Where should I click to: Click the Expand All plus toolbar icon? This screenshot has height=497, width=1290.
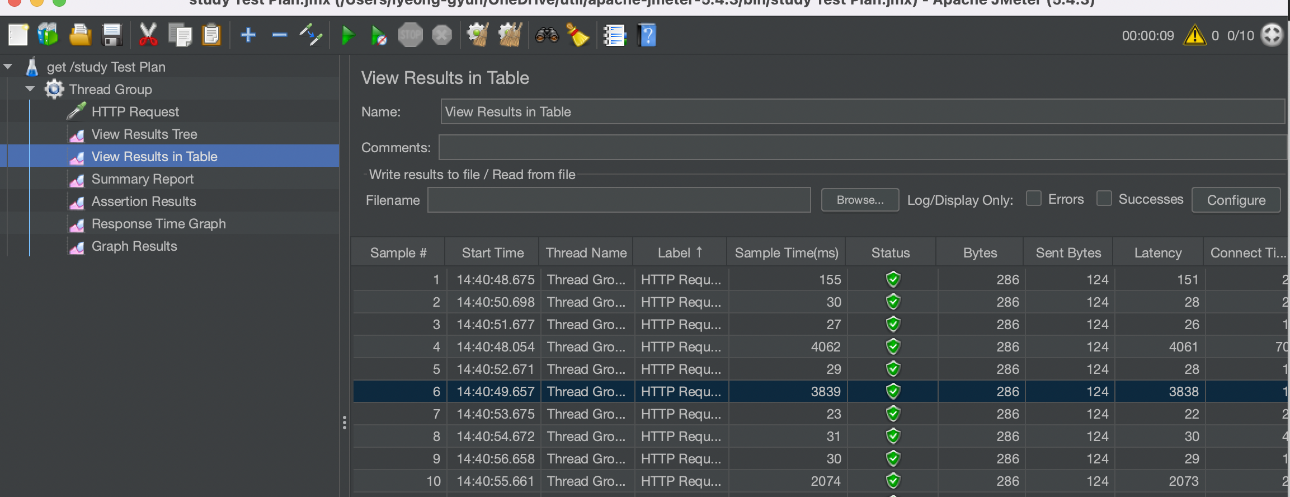click(x=248, y=36)
